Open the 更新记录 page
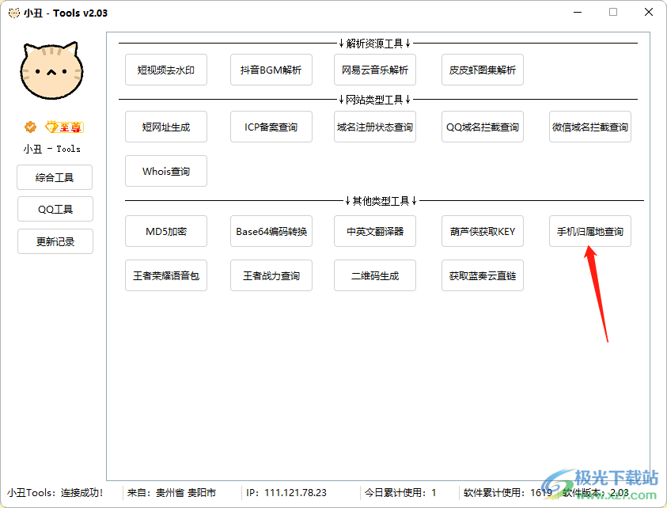667x508 pixels. (x=55, y=241)
